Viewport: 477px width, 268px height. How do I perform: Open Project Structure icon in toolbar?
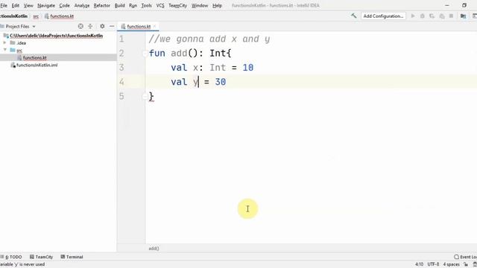click(463, 16)
